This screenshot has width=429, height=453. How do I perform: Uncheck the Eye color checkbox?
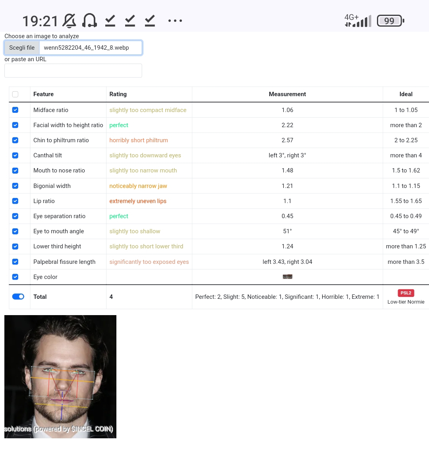tap(15, 277)
